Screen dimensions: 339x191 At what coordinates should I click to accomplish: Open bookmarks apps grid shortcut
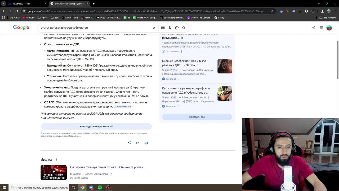click(3, 18)
